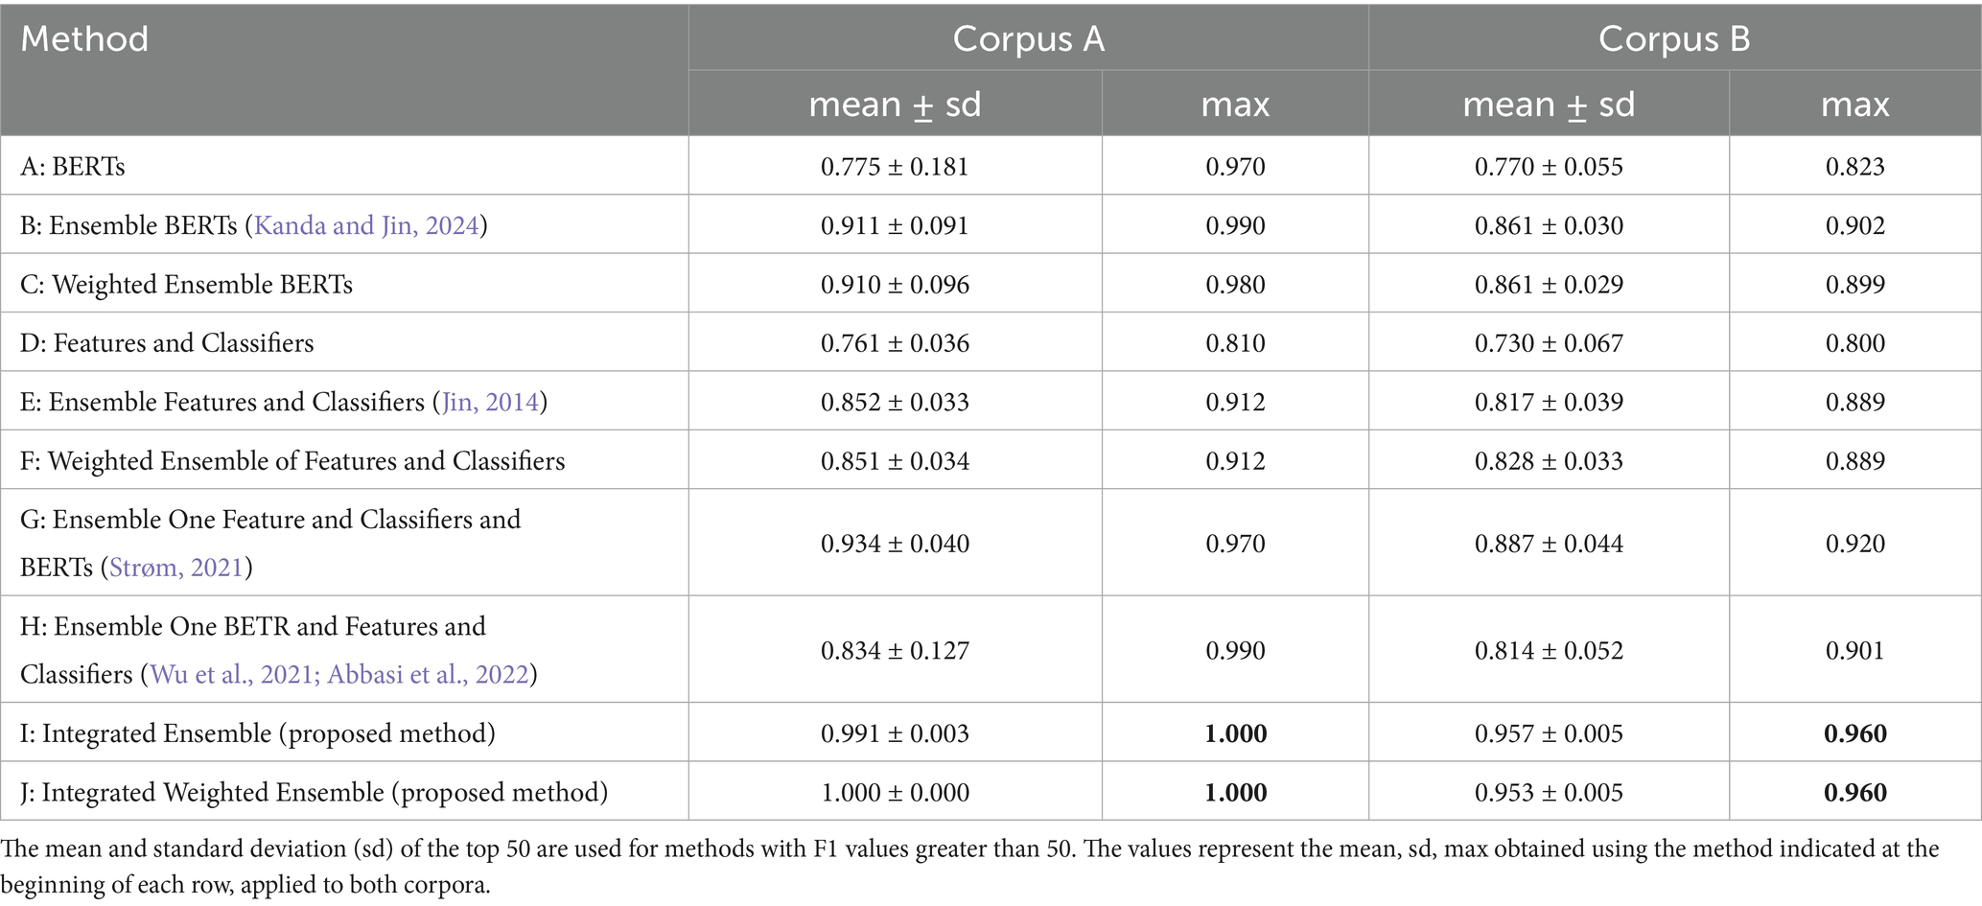This screenshot has height=906, width=1982.
Task: Click the Corpus B mean ± sd subheader
Action: pyautogui.click(x=1548, y=105)
